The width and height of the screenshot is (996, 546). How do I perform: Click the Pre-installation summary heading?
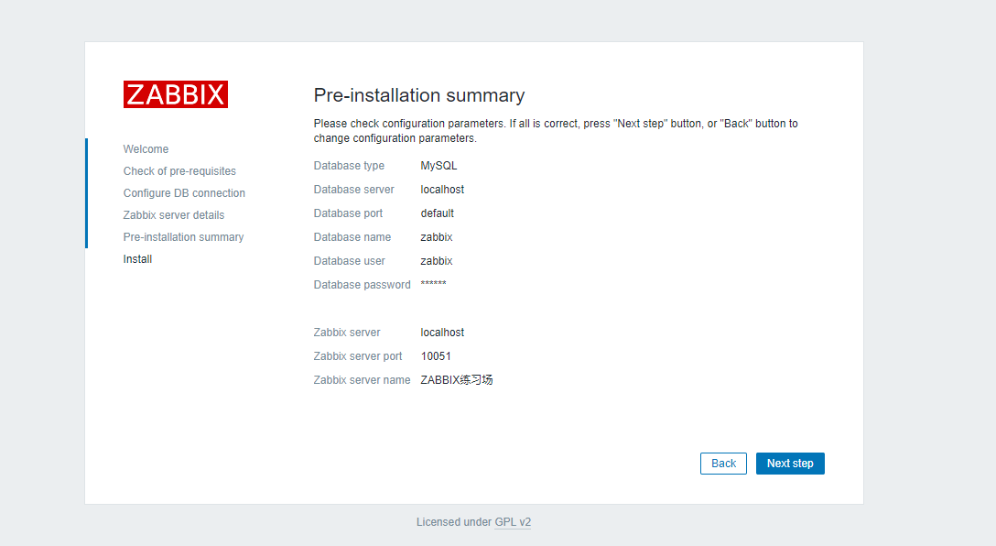coord(419,95)
